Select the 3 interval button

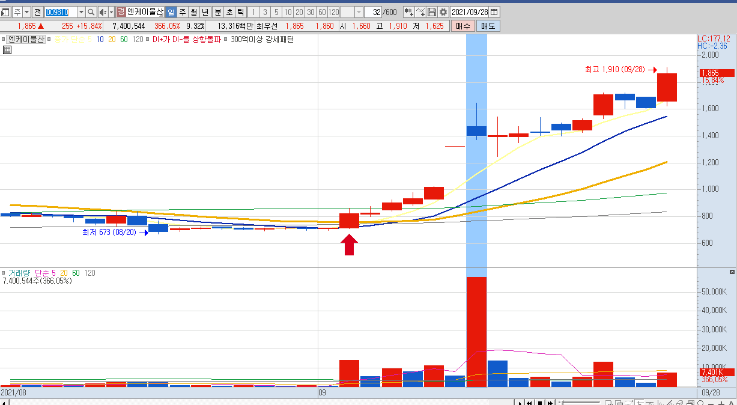pos(265,12)
